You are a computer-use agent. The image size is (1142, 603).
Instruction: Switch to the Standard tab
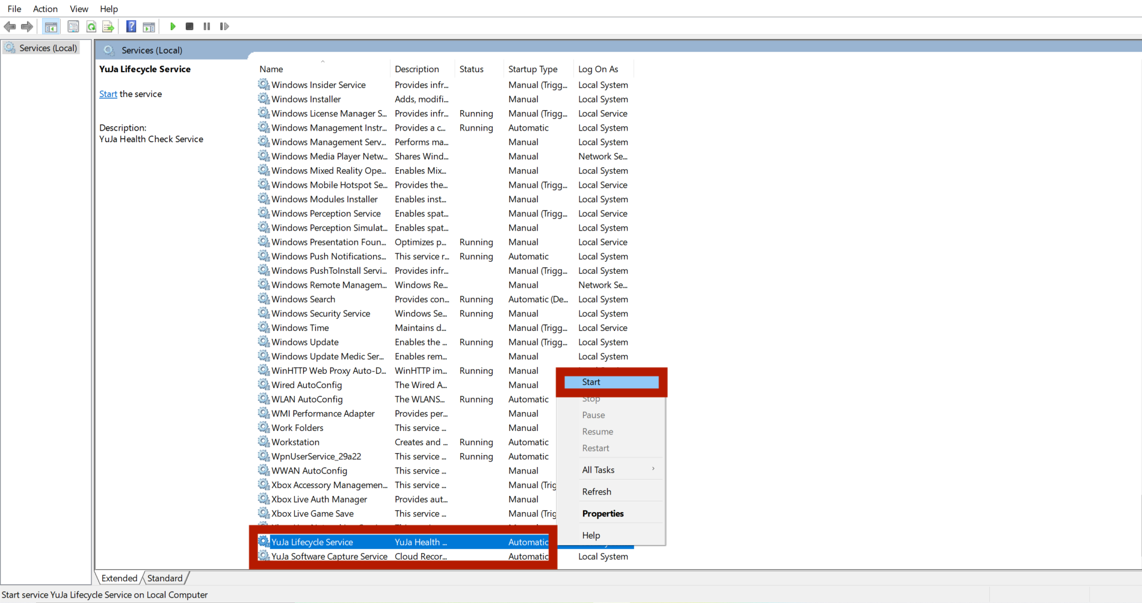pyautogui.click(x=165, y=578)
